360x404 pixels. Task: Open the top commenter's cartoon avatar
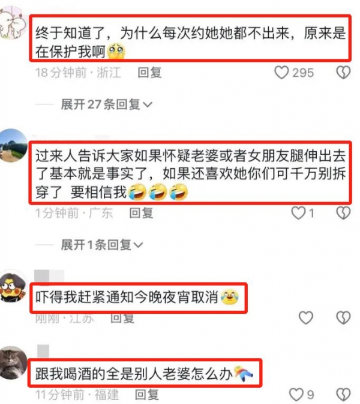point(11,23)
